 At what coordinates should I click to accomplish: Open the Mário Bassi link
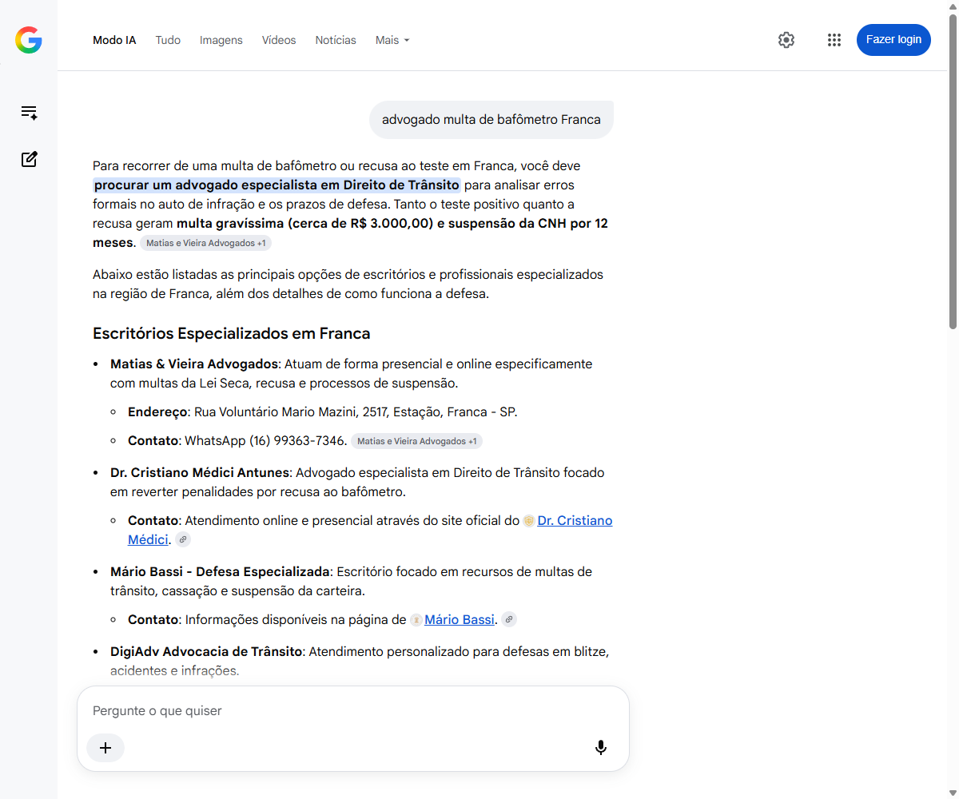click(x=460, y=619)
